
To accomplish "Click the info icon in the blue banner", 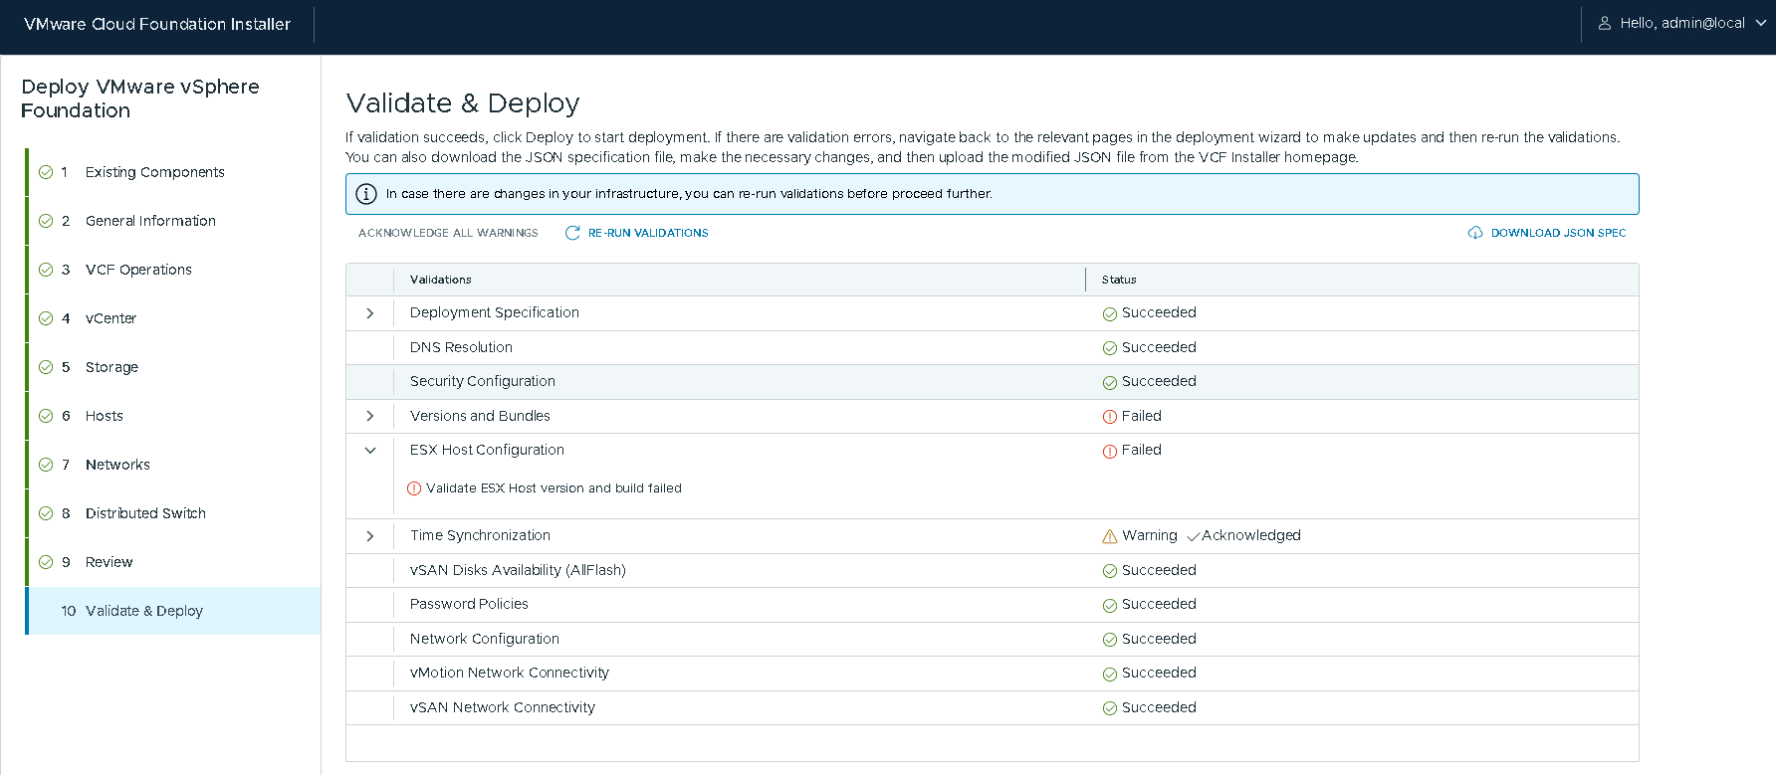I will [366, 194].
